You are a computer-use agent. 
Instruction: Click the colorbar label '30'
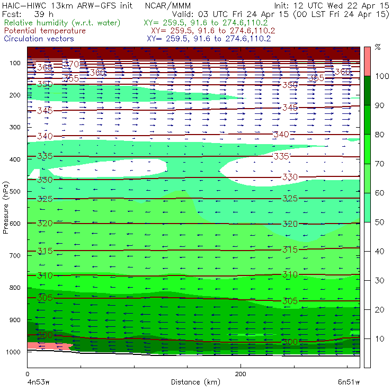point(379,281)
